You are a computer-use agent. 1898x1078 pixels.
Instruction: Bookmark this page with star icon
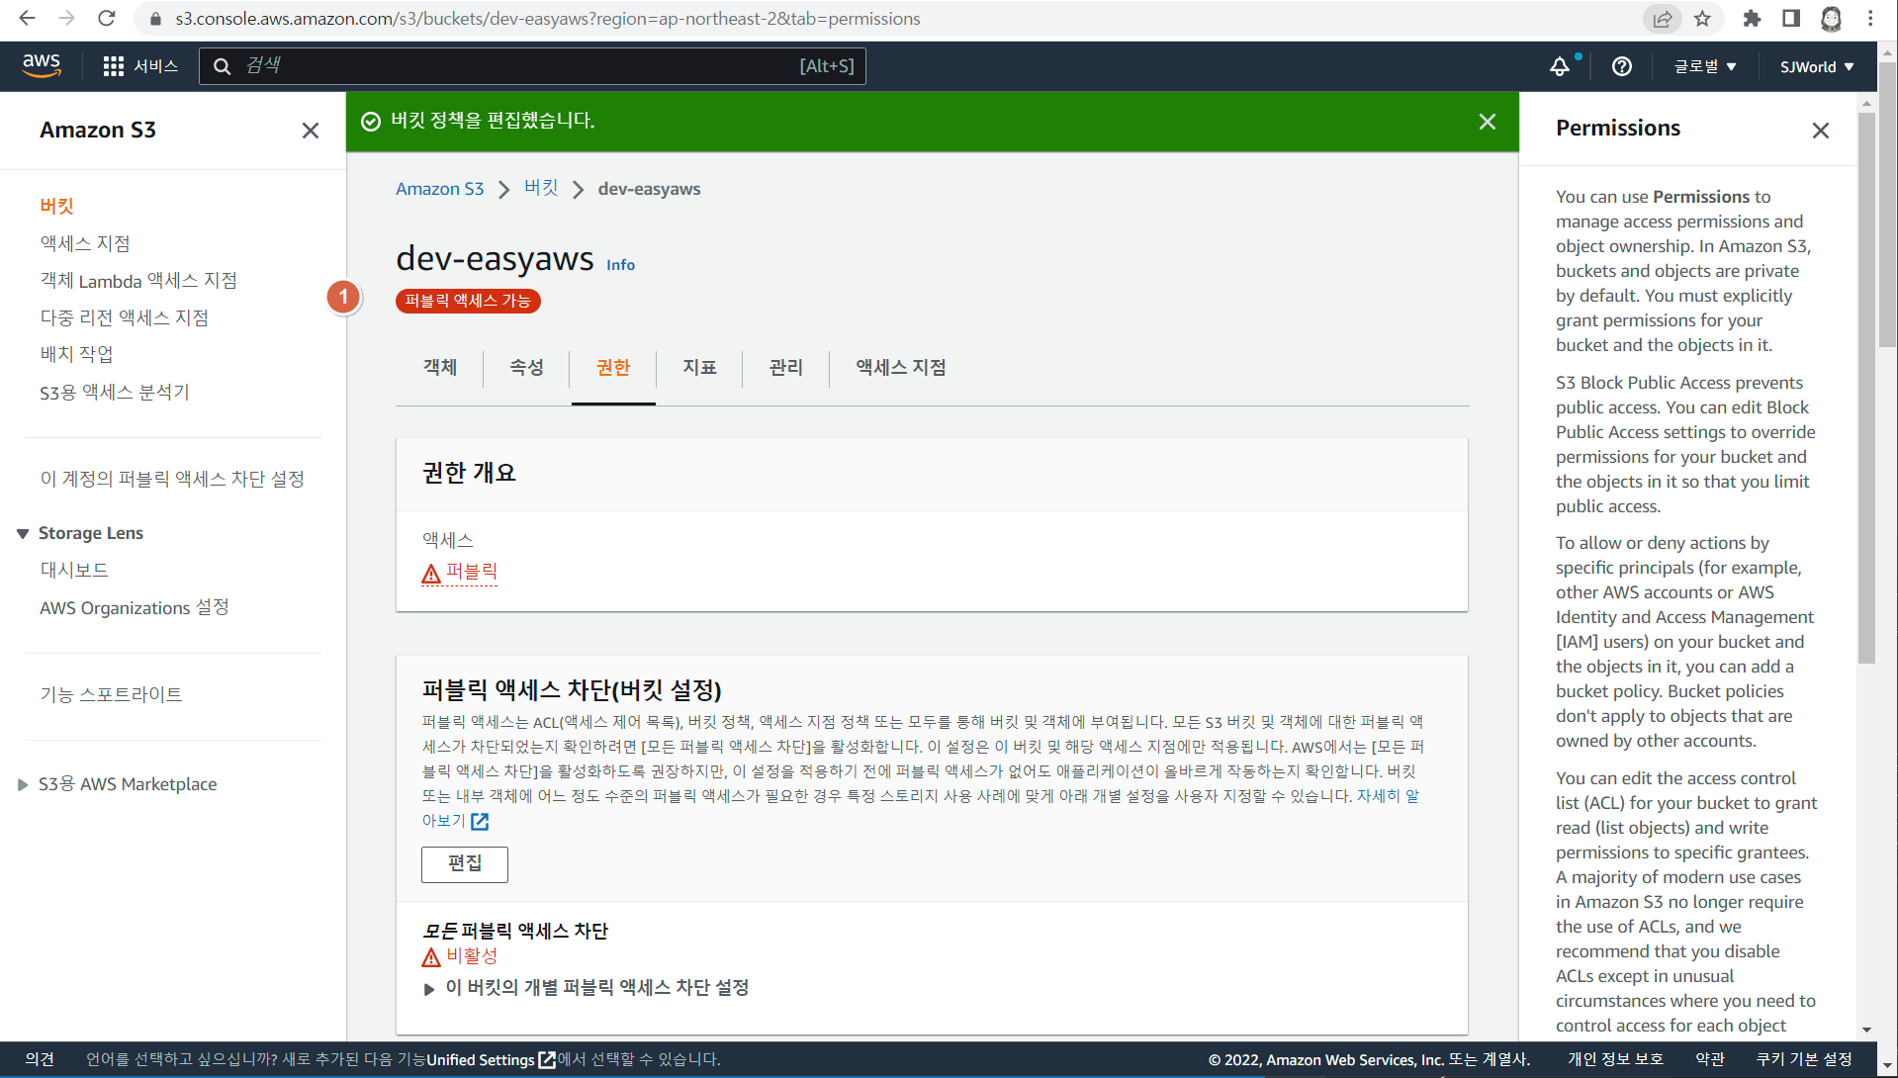point(1702,19)
